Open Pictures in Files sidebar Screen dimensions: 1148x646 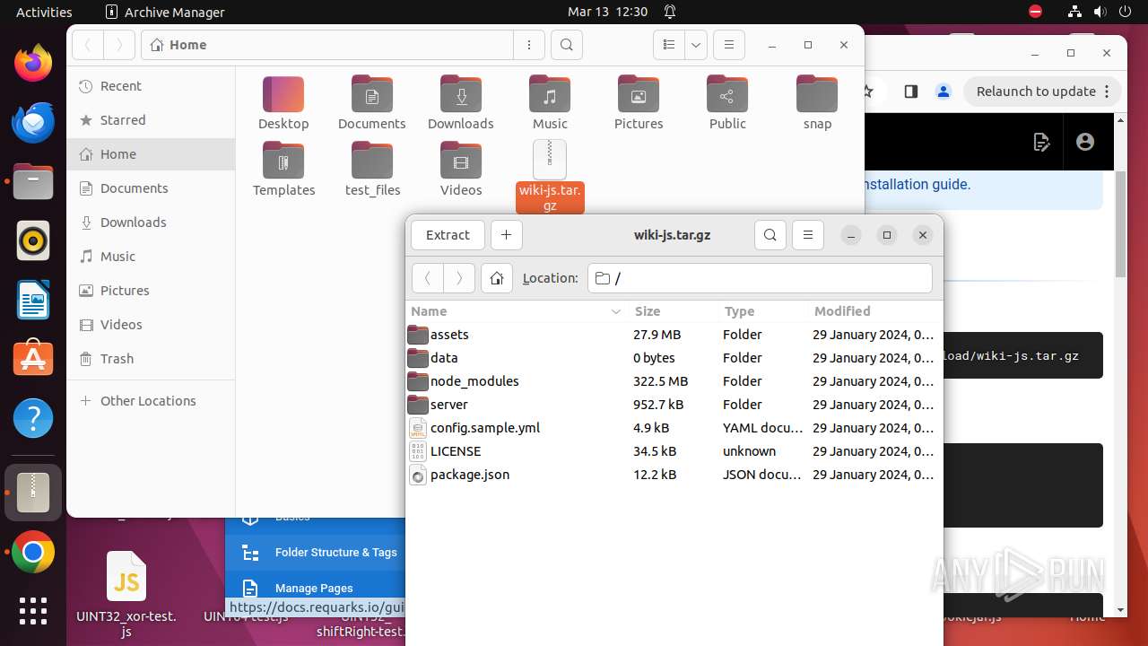[151, 291]
